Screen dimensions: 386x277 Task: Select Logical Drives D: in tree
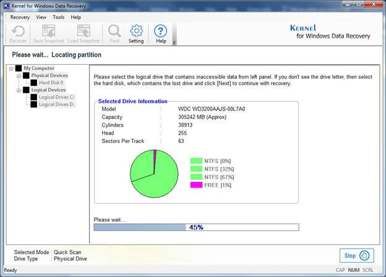click(x=56, y=104)
